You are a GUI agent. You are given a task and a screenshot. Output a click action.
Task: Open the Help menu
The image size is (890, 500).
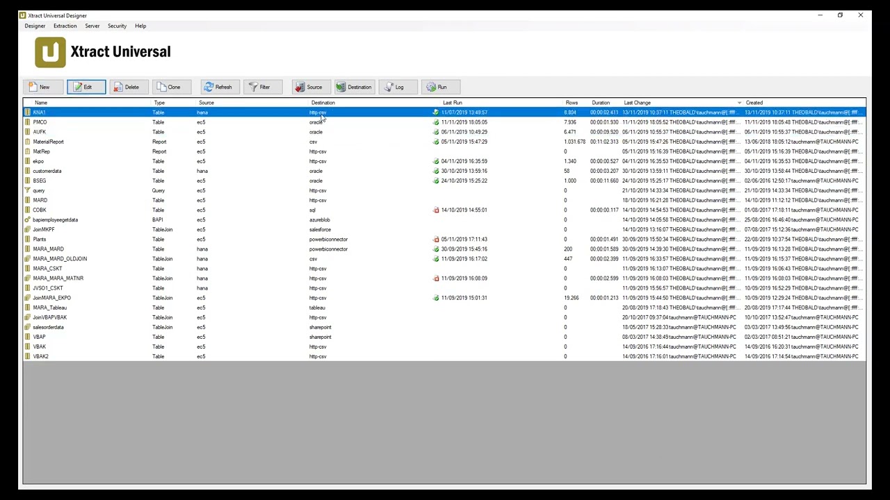click(140, 26)
